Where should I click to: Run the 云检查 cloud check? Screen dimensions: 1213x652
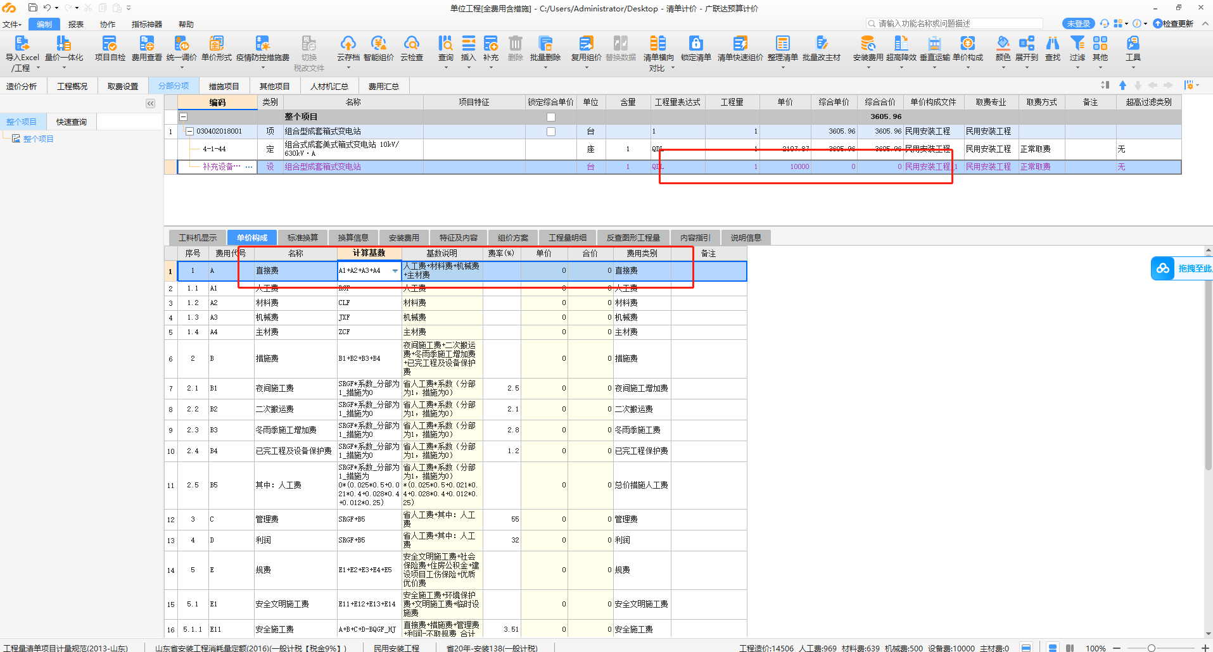click(412, 43)
